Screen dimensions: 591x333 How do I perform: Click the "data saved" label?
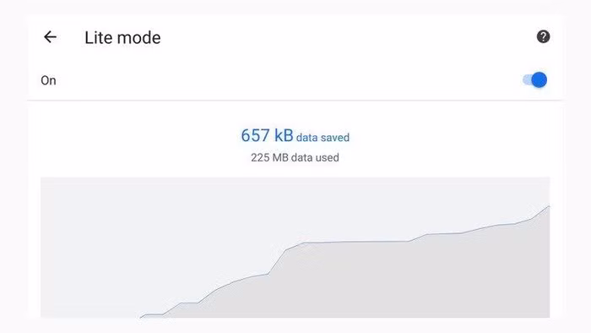tap(323, 138)
